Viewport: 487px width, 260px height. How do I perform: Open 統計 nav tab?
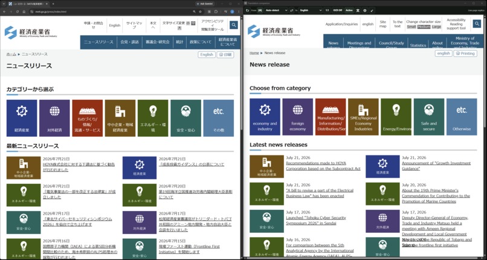click(x=179, y=42)
